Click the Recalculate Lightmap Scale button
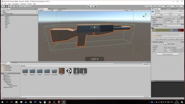This screenshot has height=104, width=185. (x=175, y=39)
